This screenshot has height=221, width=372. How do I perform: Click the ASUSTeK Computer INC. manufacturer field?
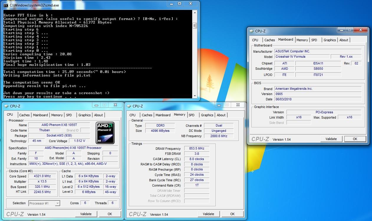pos(318,51)
